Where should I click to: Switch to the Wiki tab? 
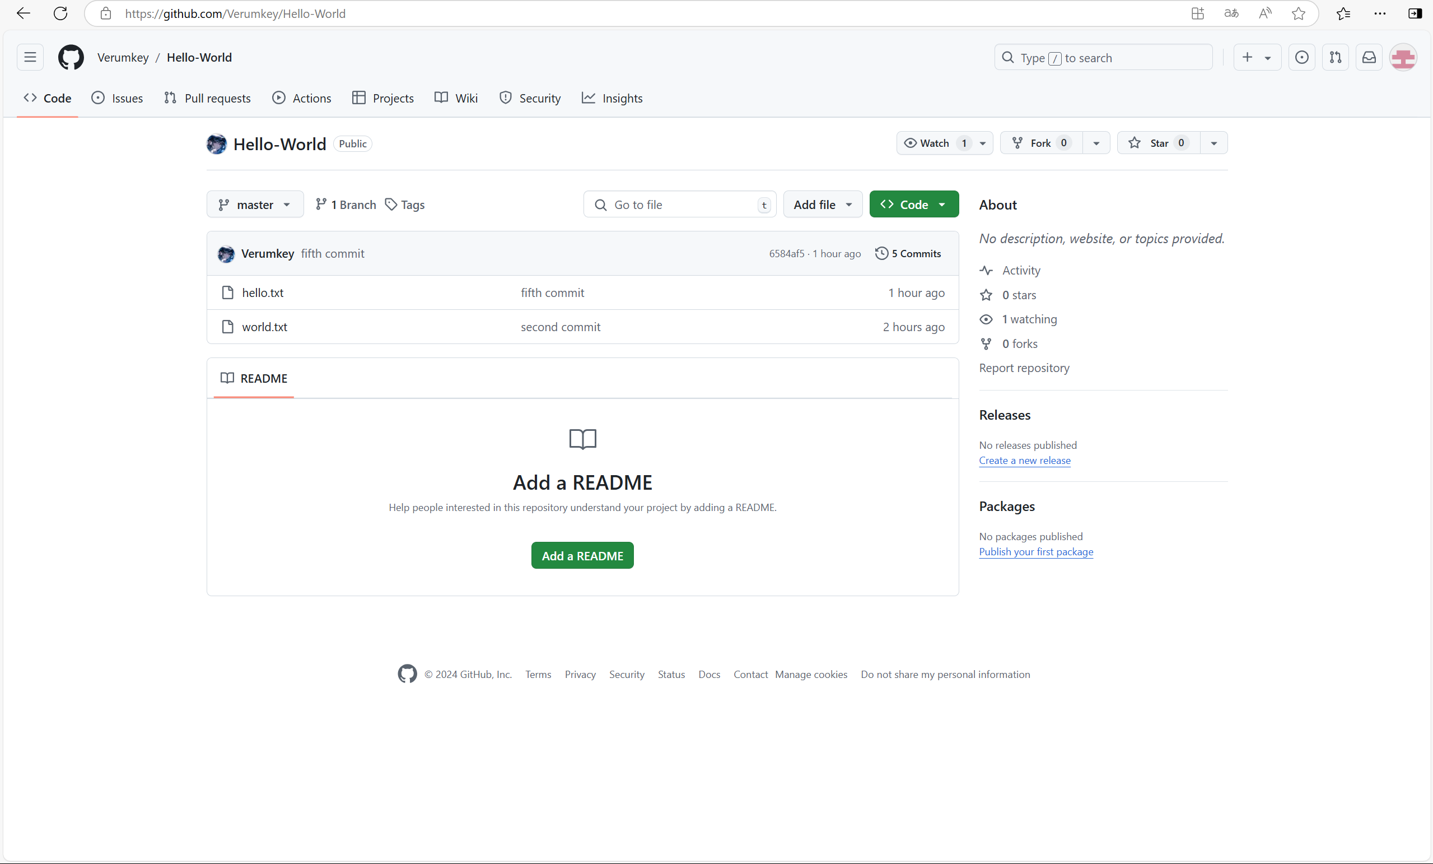pyautogui.click(x=456, y=98)
